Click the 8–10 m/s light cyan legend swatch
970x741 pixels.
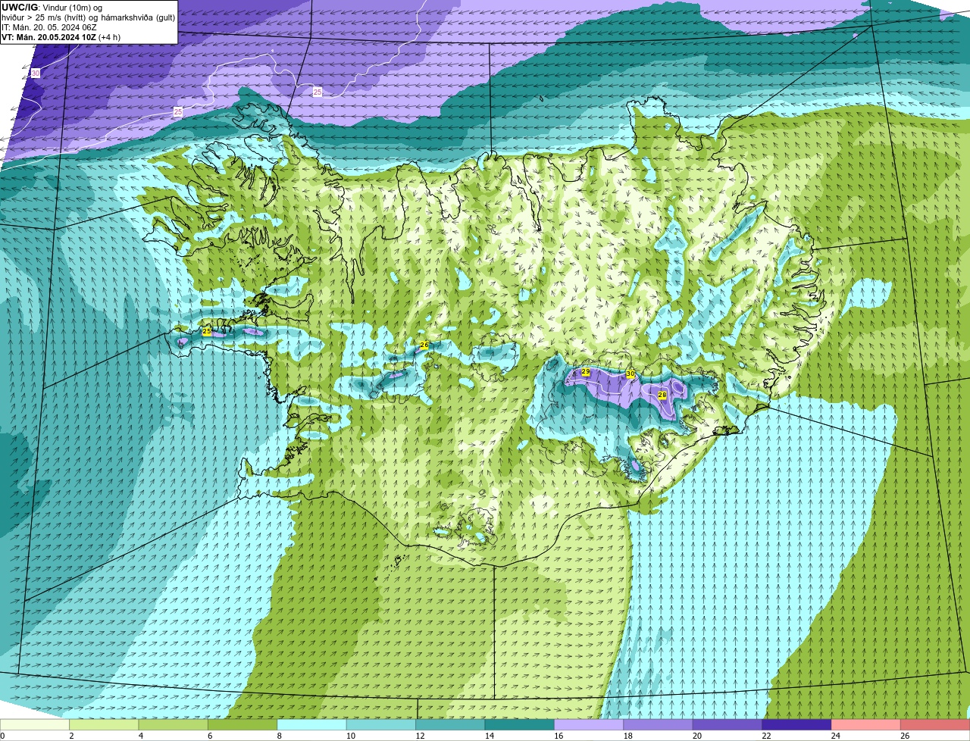[311, 724]
